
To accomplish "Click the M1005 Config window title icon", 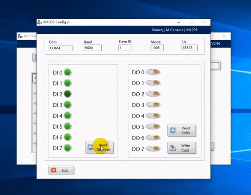I will pyautogui.click(x=40, y=22).
